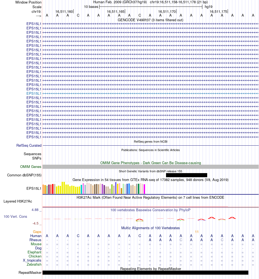Image resolution: width=259 pixels, height=279 pixels.
Task: Open the GENCODE V49lift37 track title
Action: (150, 20)
